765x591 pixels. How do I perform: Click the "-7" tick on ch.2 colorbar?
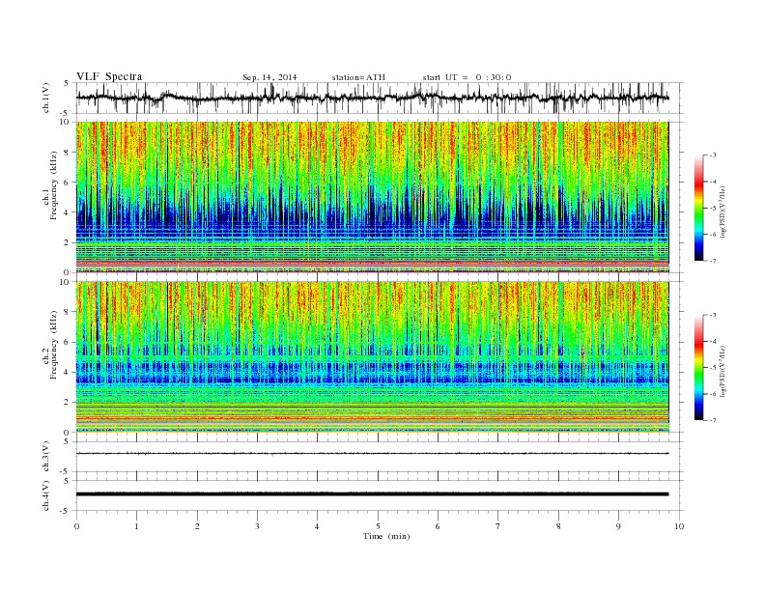713,420
